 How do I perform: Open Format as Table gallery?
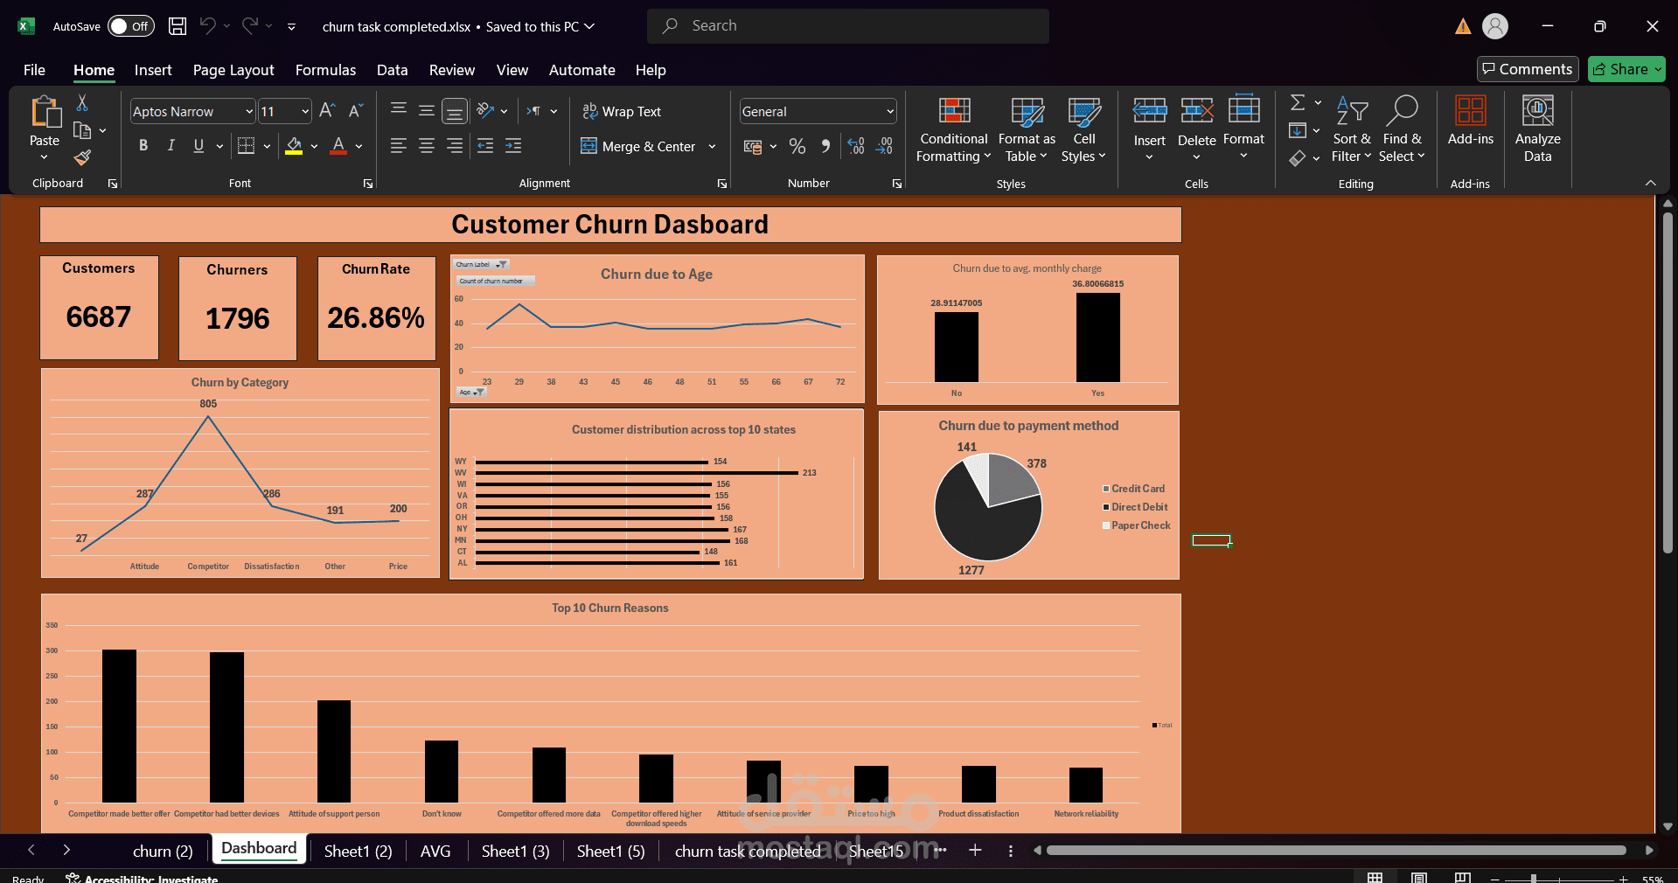(x=1027, y=129)
